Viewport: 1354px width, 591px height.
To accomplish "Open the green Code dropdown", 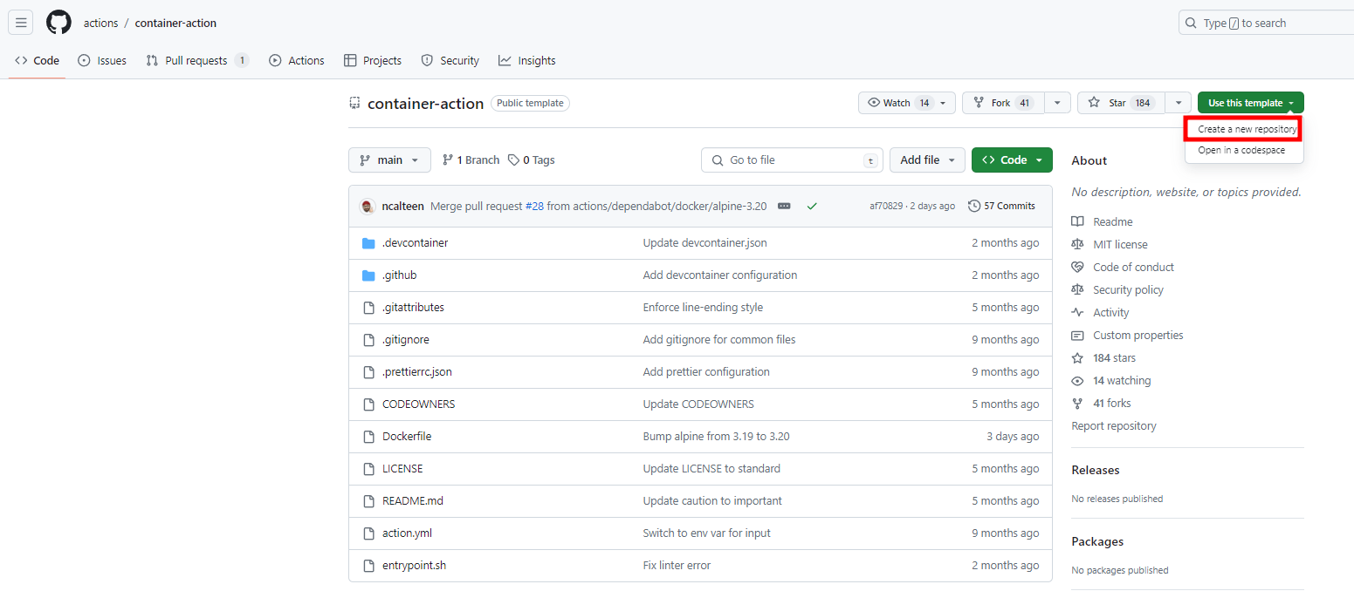I will 1012,160.
